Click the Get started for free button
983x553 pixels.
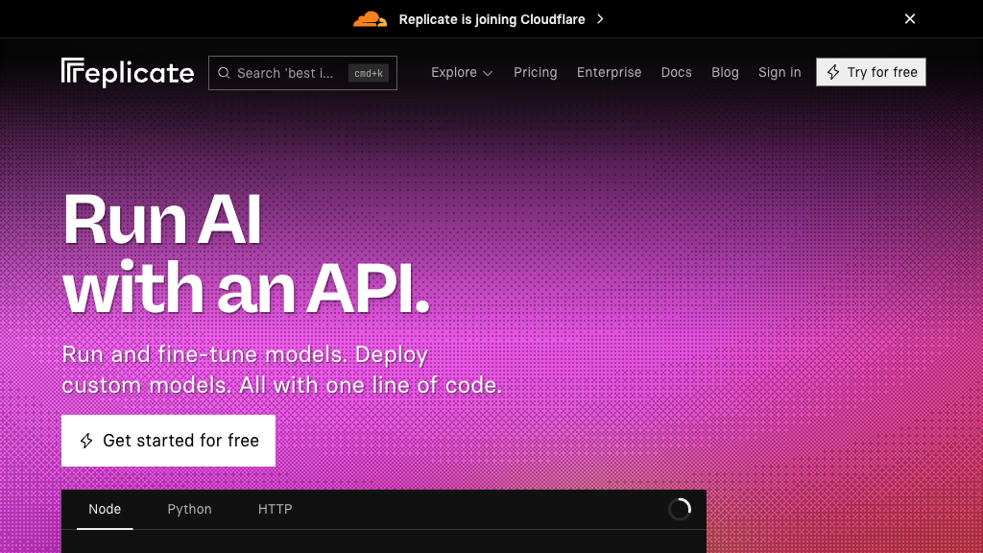point(168,441)
